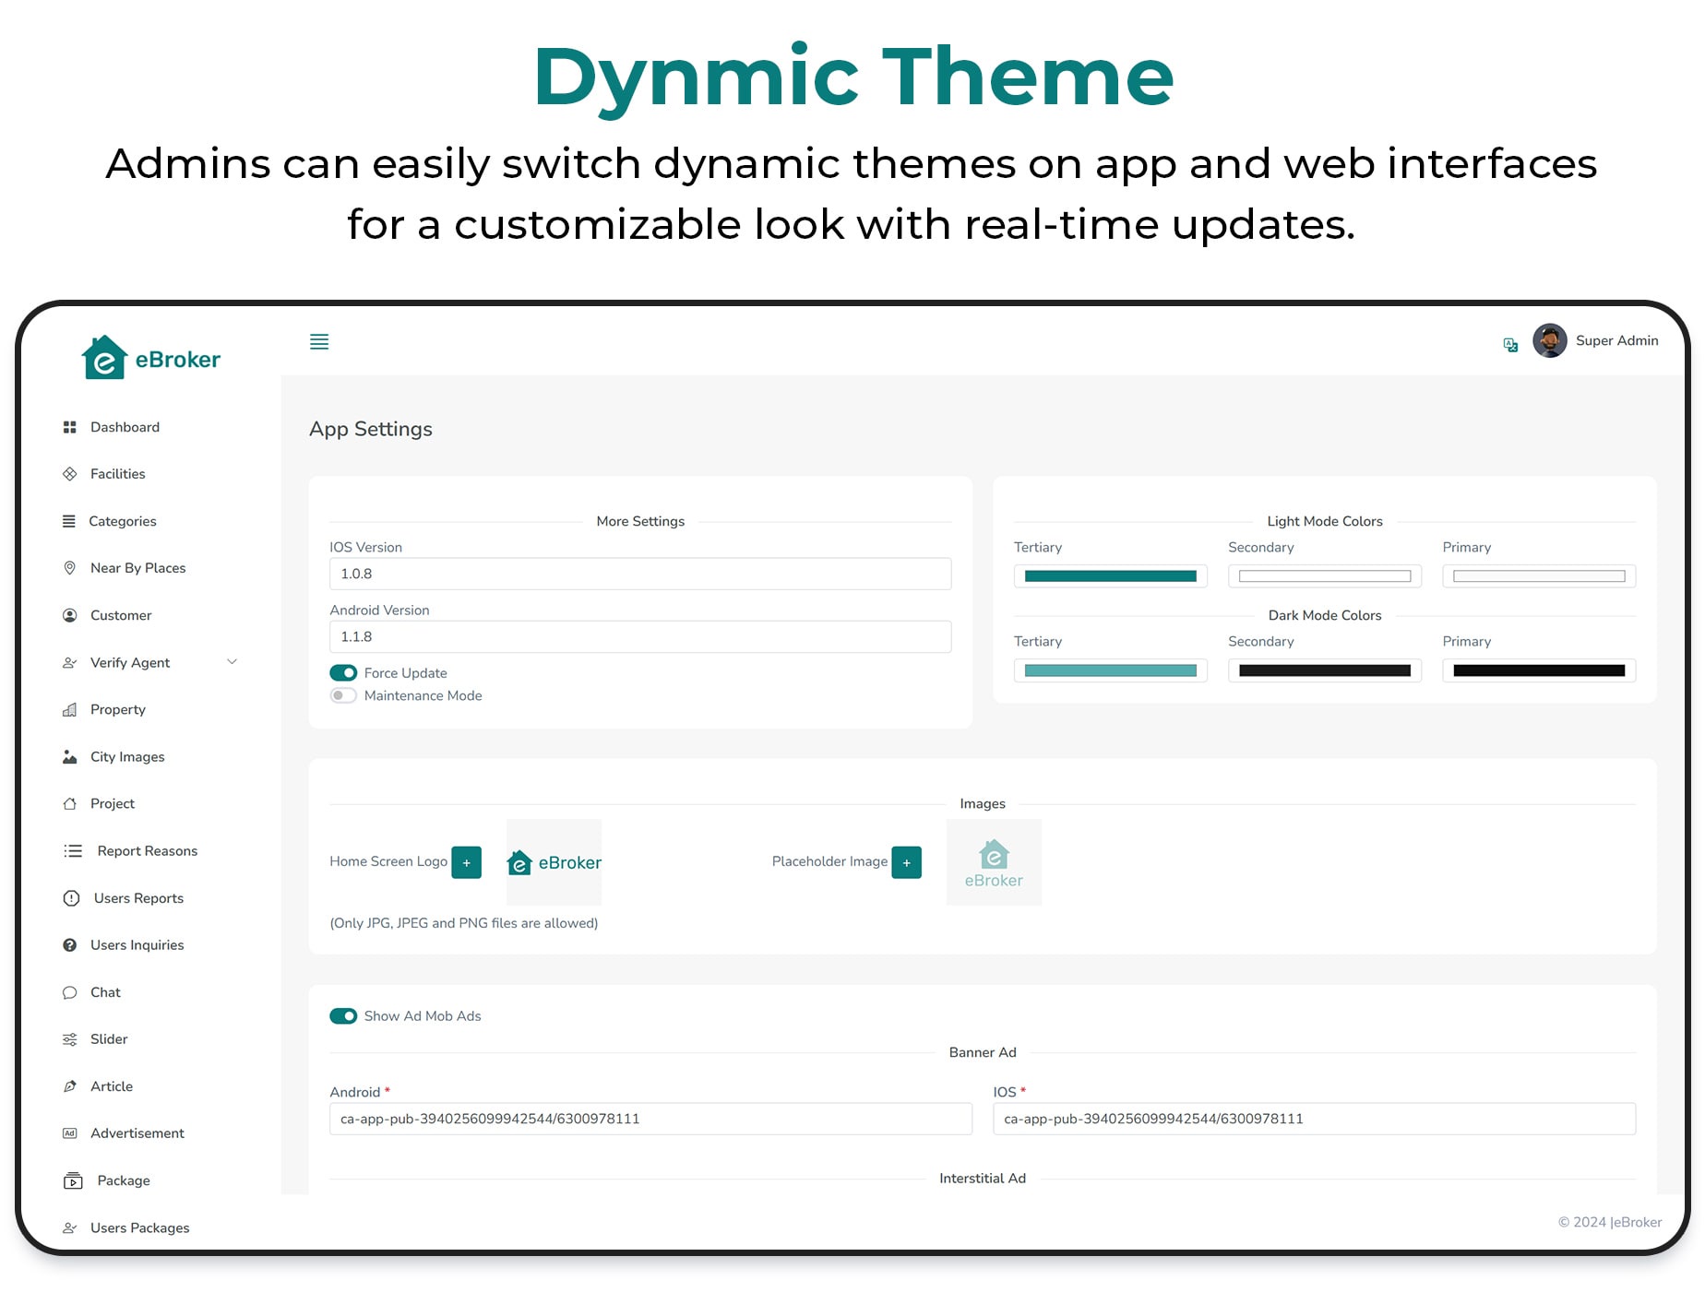The height and width of the screenshot is (1316, 1705).
Task: Expand the Verify Agent submenu chevron
Action: pos(232,661)
